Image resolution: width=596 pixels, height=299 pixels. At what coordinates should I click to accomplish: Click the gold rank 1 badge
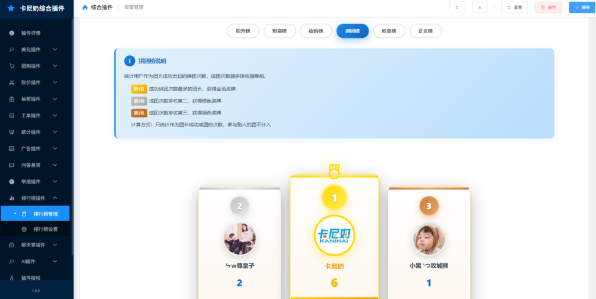334,198
